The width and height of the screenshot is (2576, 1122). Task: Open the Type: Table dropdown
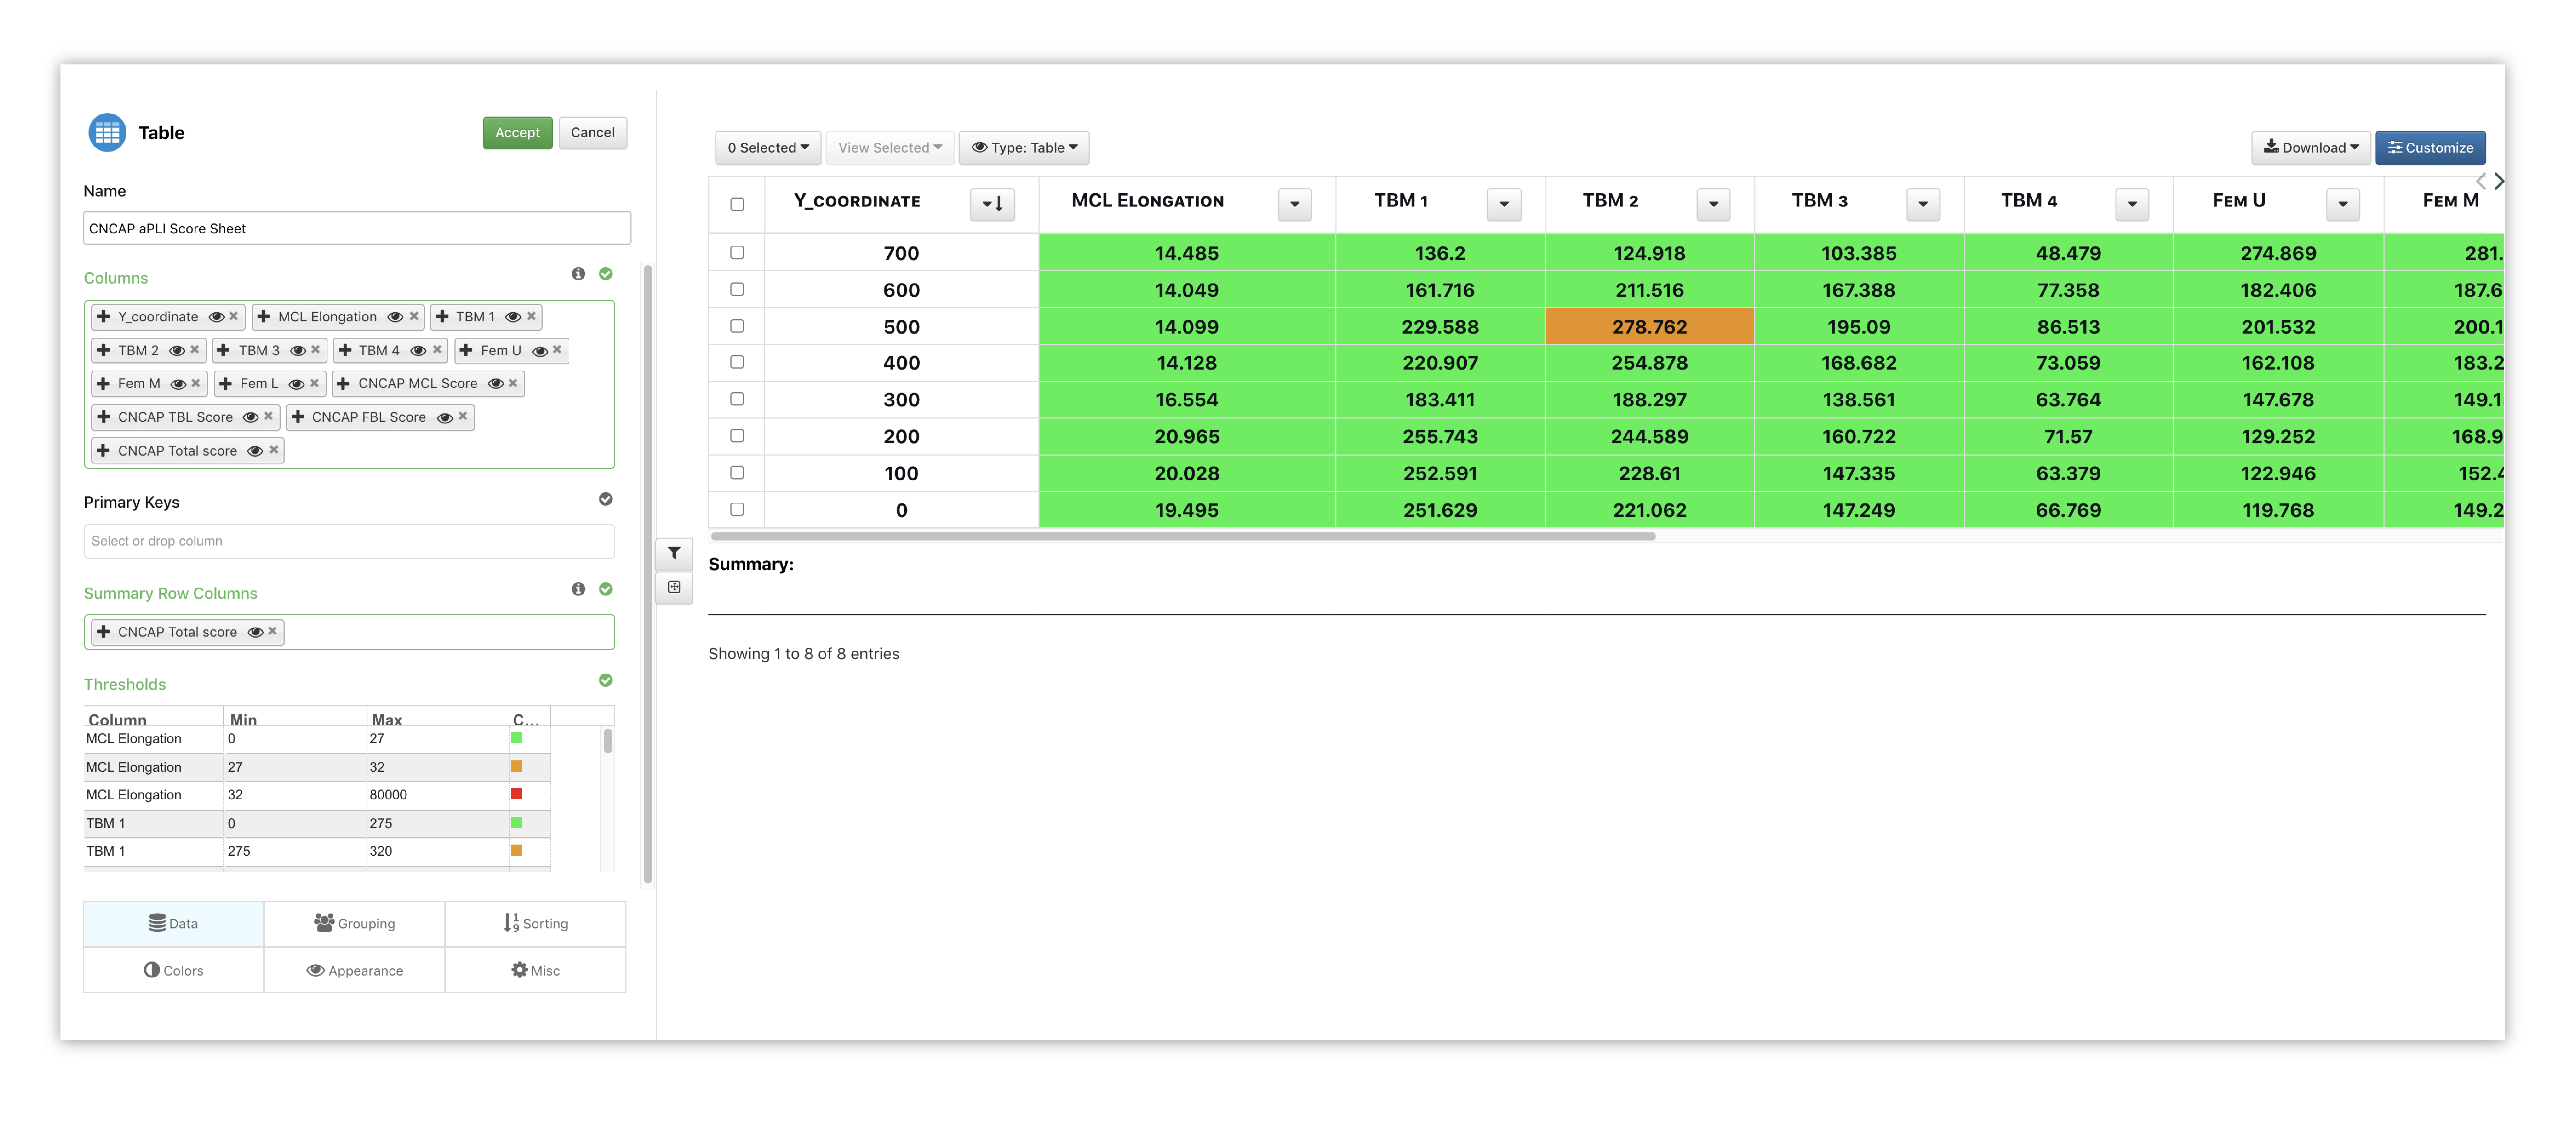click(1024, 148)
